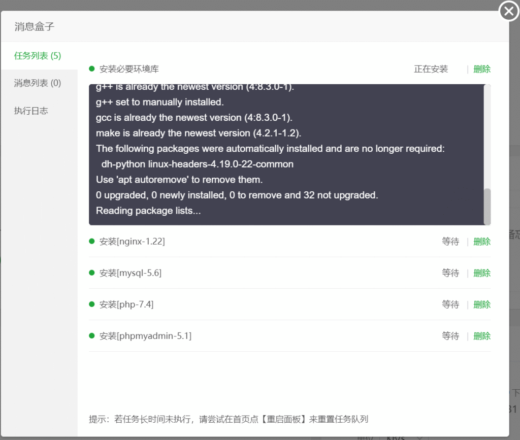Click green status dot beside nginx-1.22
The image size is (520, 440).
tap(92, 242)
